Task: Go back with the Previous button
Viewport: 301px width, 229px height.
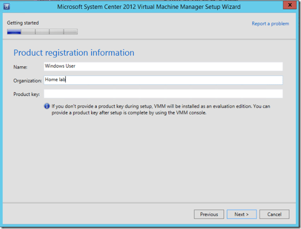Action: [209, 214]
